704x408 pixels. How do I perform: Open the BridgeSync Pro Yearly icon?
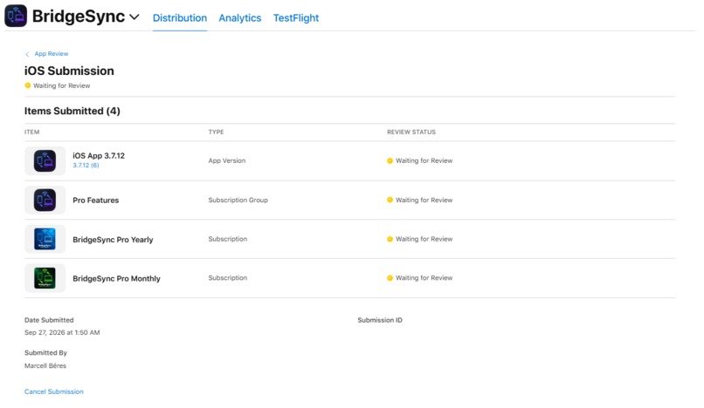(x=45, y=239)
